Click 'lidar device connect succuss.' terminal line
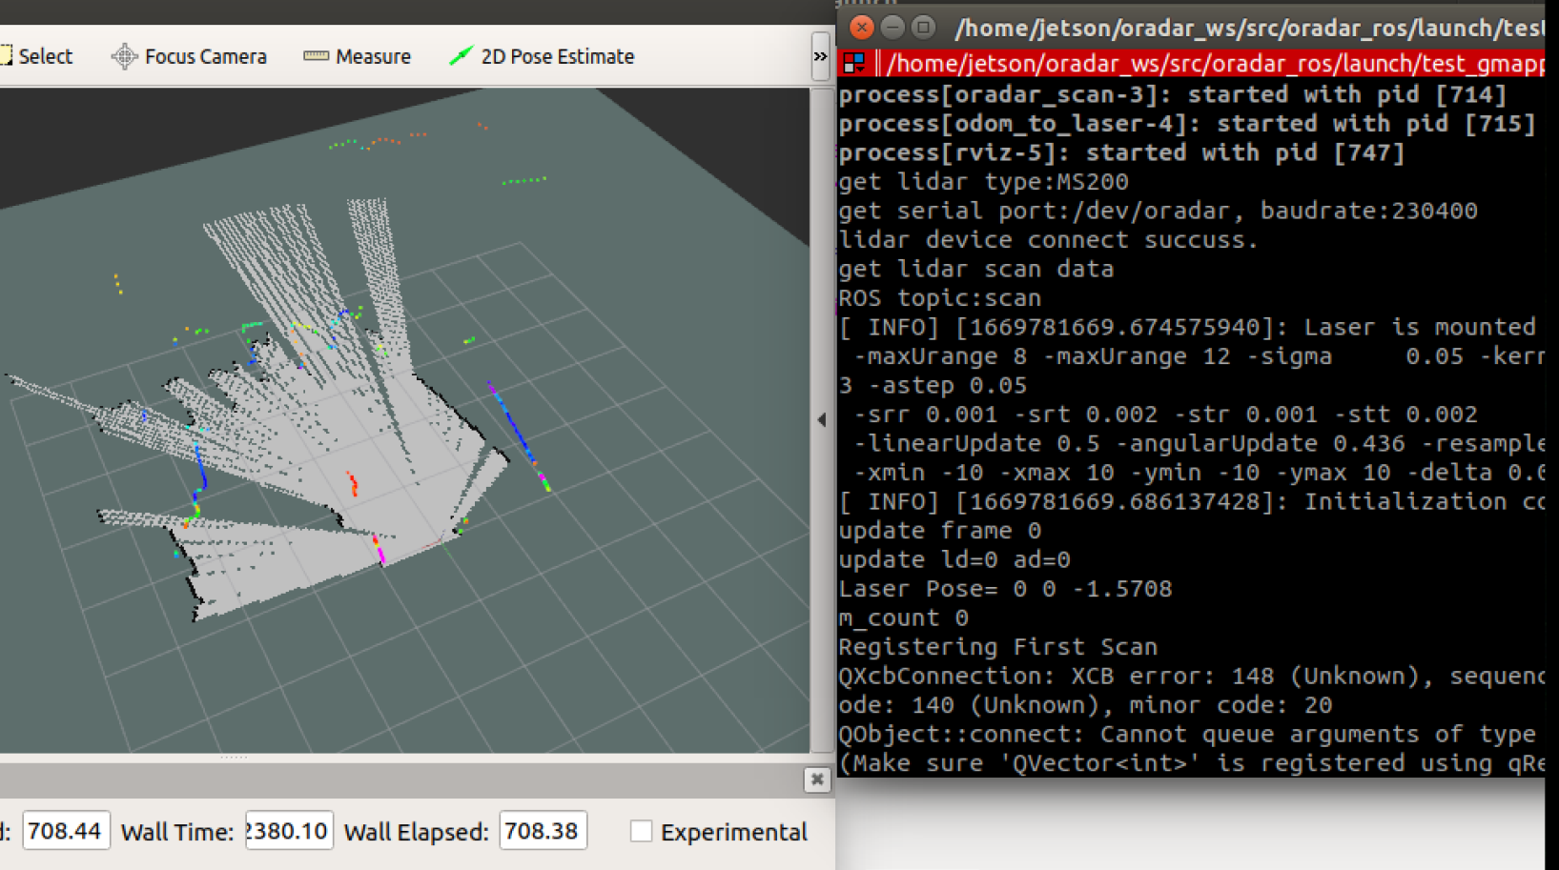 [x=1048, y=239]
